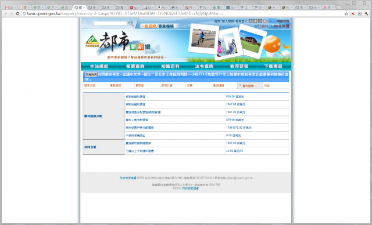The height and width of the screenshot is (225, 372).
Task: Click the 內政部營建署 footer link
Action: click(x=128, y=178)
